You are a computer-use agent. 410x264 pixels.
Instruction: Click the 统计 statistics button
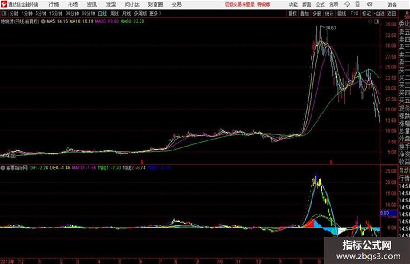(x=329, y=13)
